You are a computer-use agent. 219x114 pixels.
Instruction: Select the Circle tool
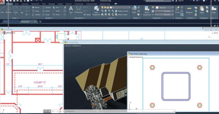(x=15, y=10)
